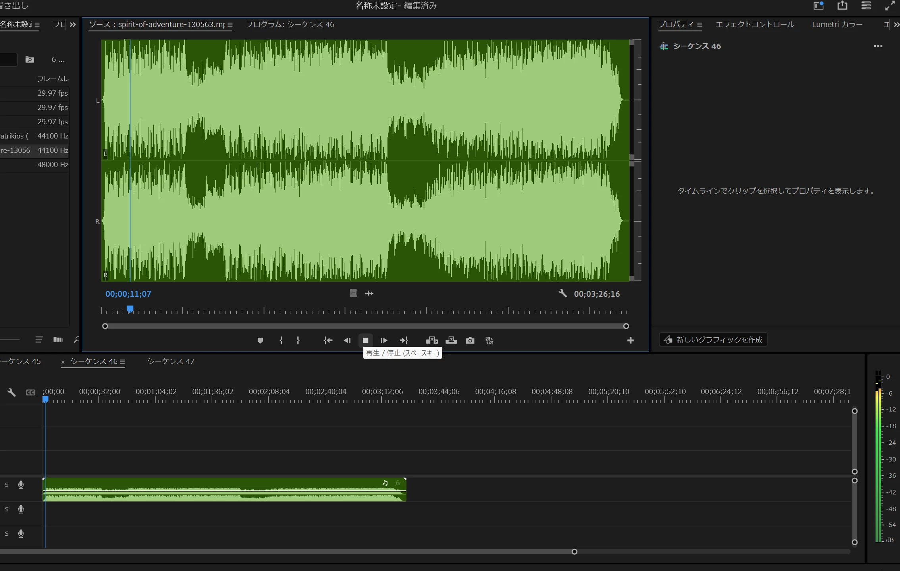Viewport: 900px width, 571px height.
Task: Open source monitor wrench settings
Action: 563,293
